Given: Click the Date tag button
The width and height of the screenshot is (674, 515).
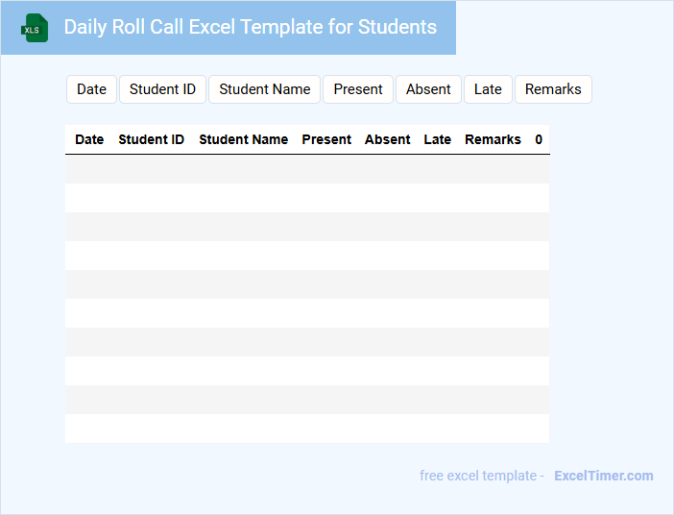Looking at the screenshot, I should click(x=91, y=89).
